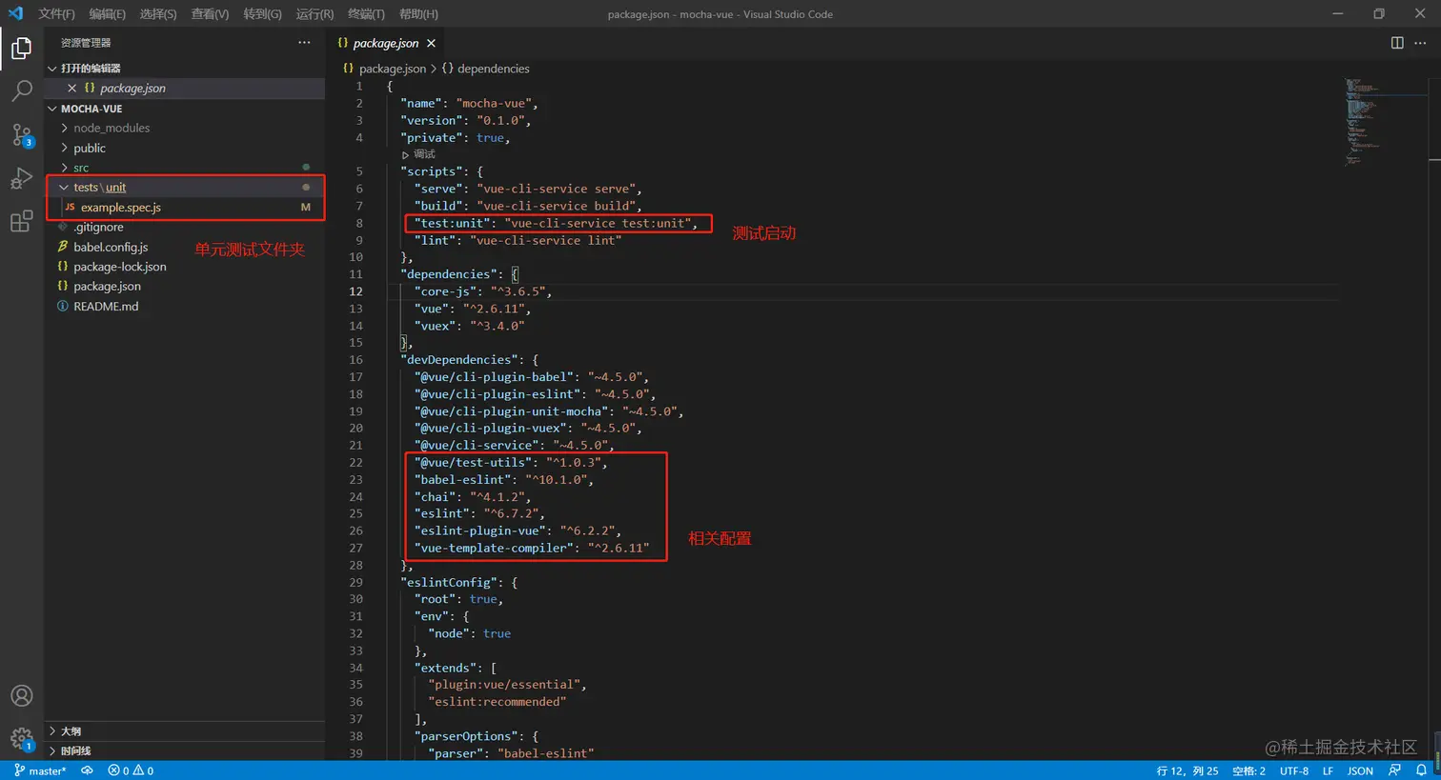Open editor more actions ellipsis
Image resolution: width=1441 pixels, height=780 pixels.
point(1420,43)
